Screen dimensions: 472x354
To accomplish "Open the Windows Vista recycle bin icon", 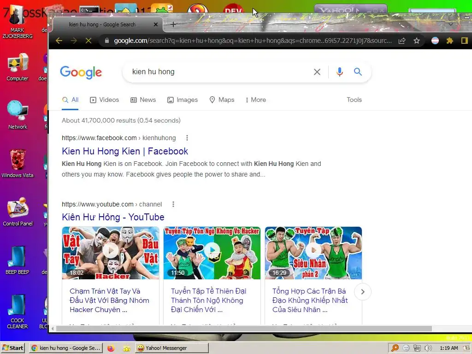I will 18,164.
